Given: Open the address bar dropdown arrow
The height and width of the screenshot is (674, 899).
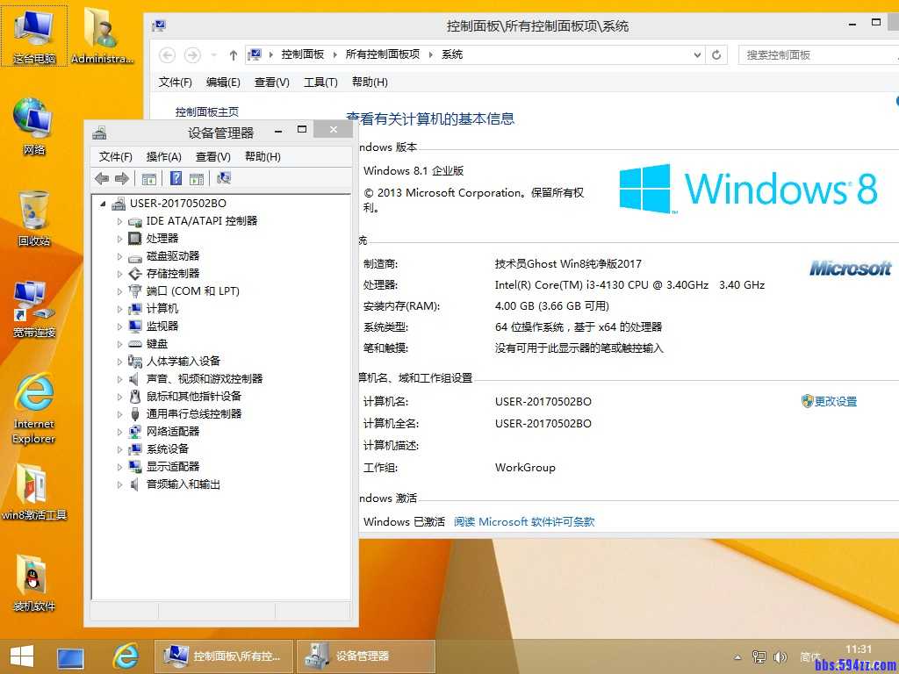Looking at the screenshot, I should tap(698, 54).
